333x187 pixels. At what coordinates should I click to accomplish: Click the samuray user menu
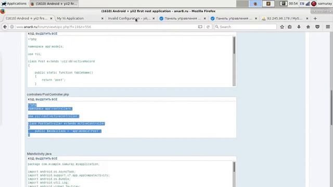coord(325,4)
